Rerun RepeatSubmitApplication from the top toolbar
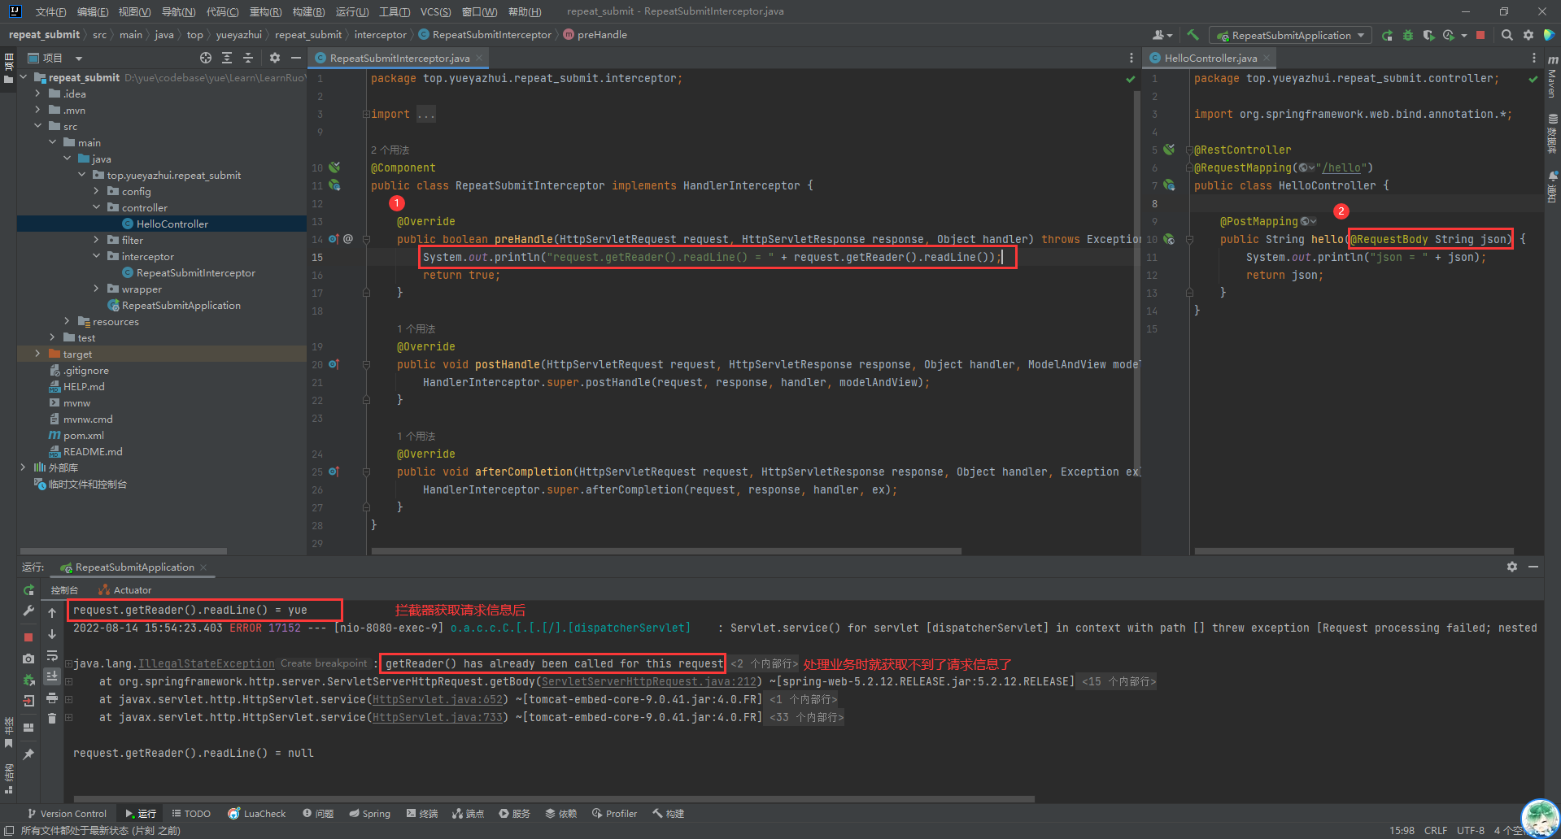Viewport: 1561px width, 839px height. pos(1387,35)
